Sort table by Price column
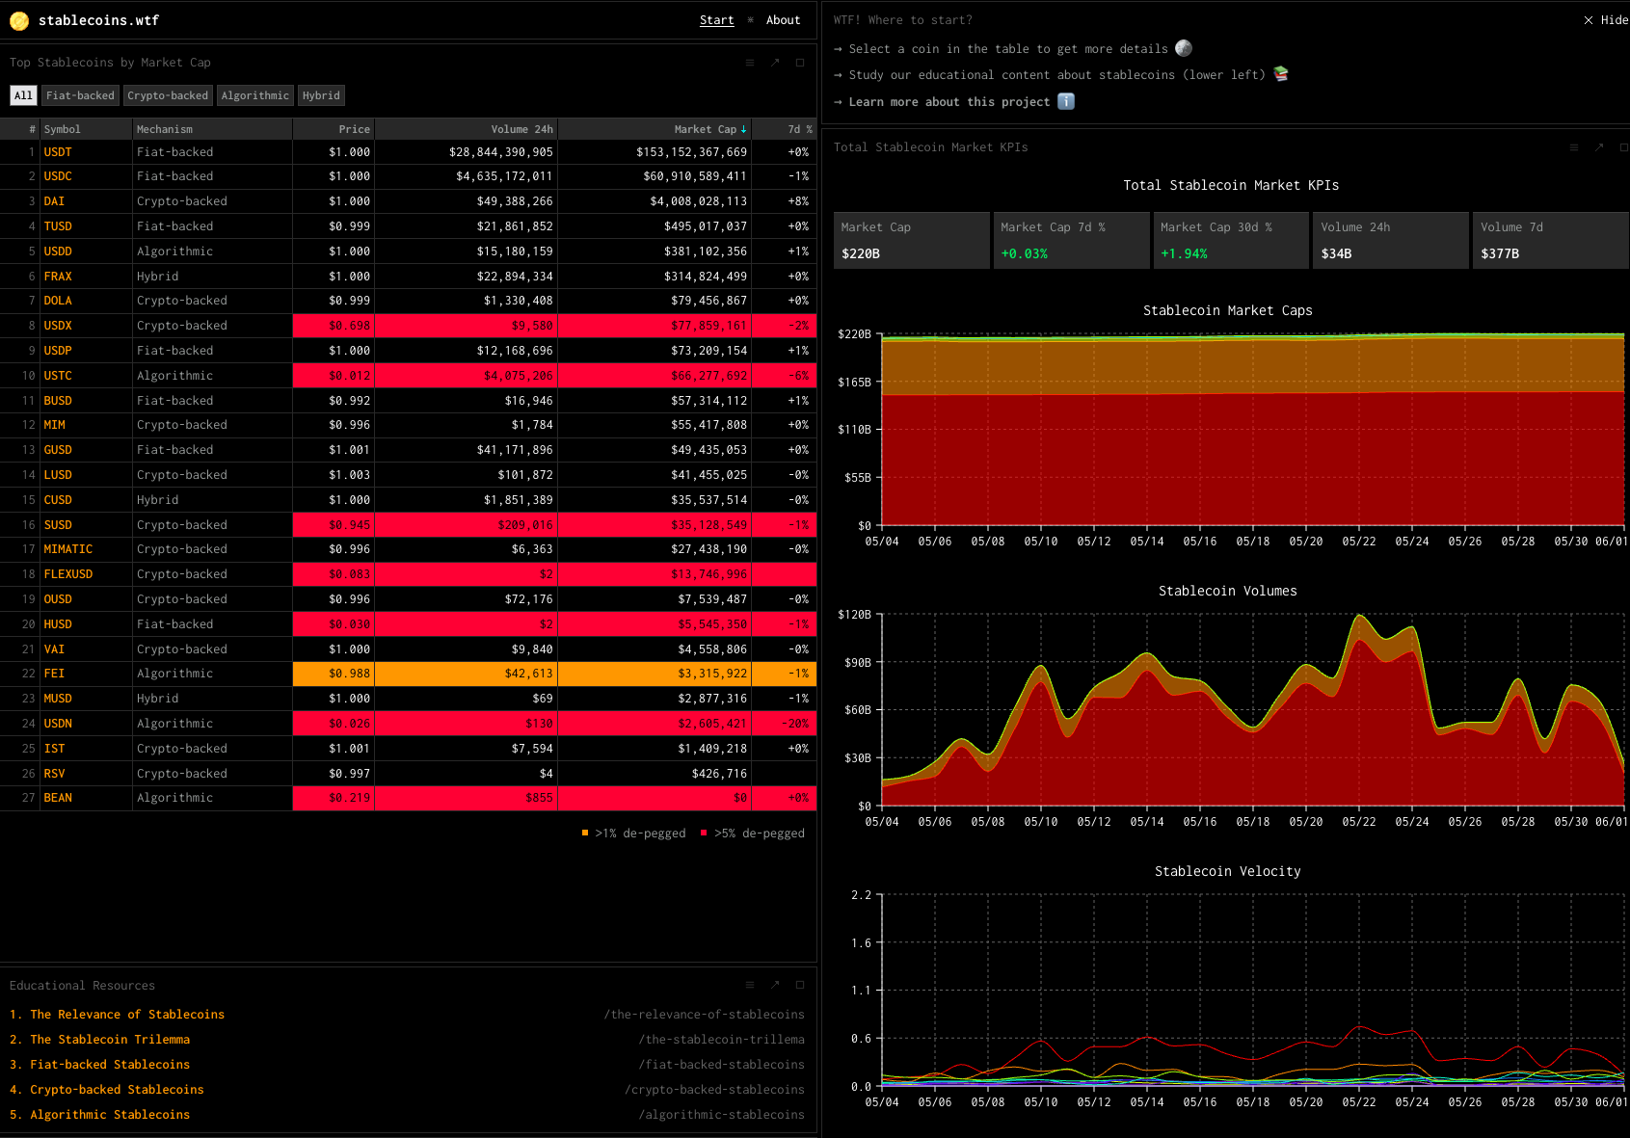 [x=354, y=129]
